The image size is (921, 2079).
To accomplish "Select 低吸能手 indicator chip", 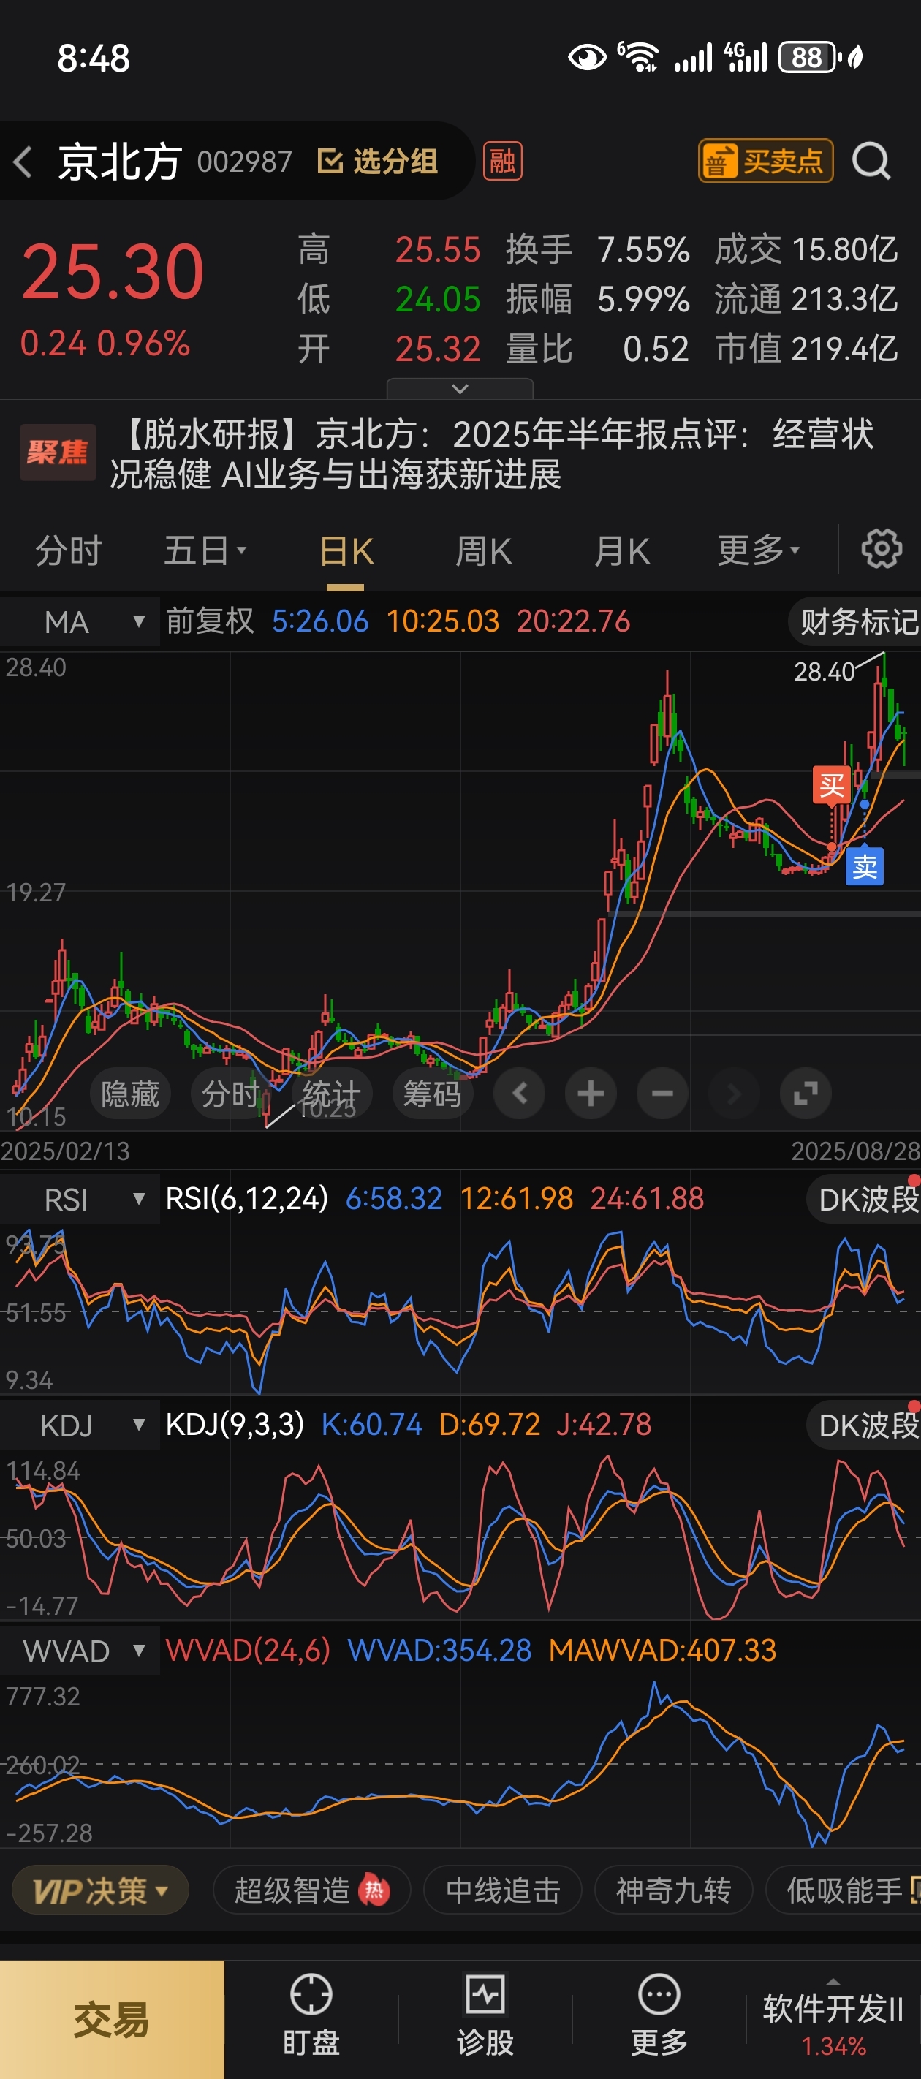I will (x=844, y=1890).
